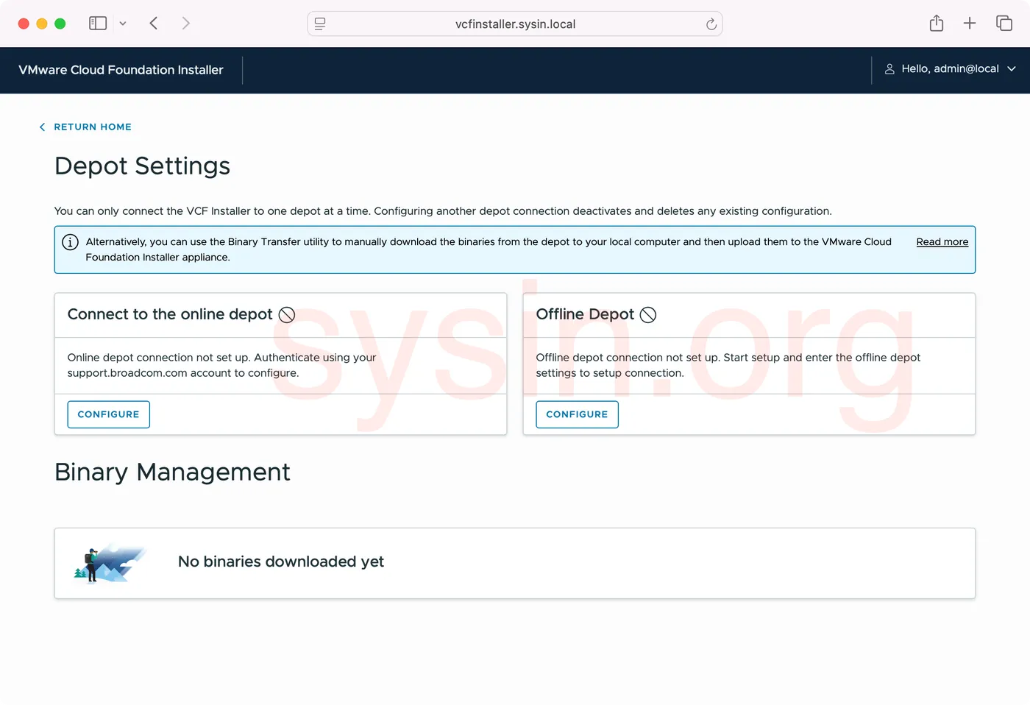
Task: Click the page settings icon in address bar
Action: click(320, 24)
